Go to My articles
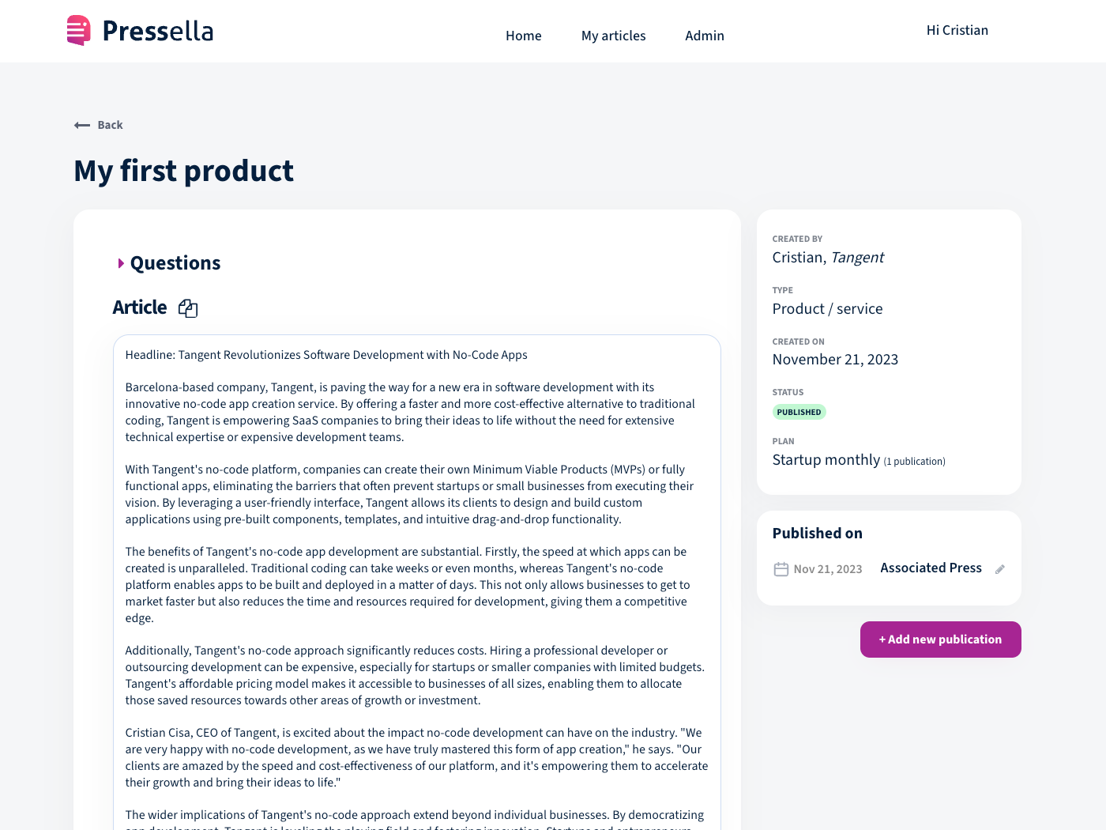This screenshot has width=1106, height=830. point(613,36)
